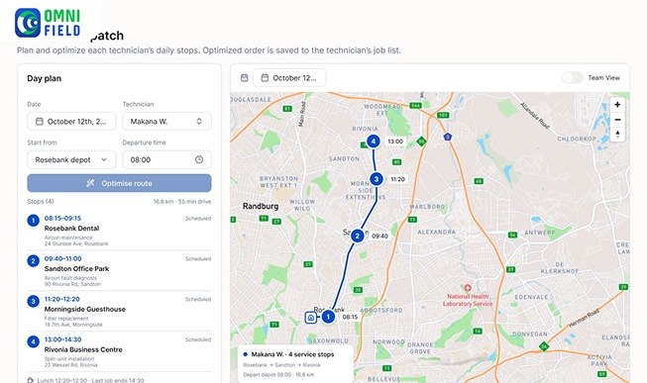The image size is (647, 383).
Task: Click the 16.8 km 55 min drive summary
Action: pyautogui.click(x=182, y=202)
